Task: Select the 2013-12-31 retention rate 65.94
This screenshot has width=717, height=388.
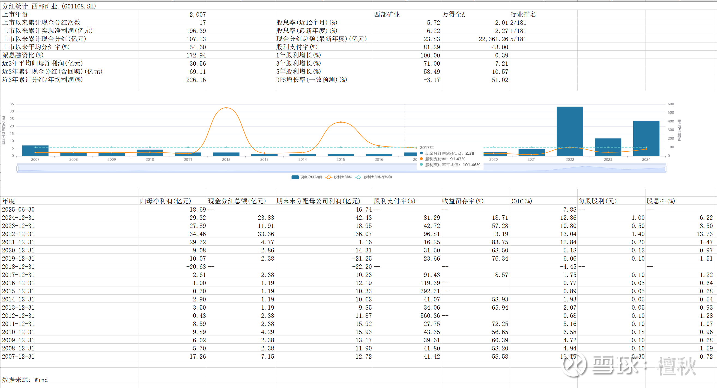Action: pos(475,307)
